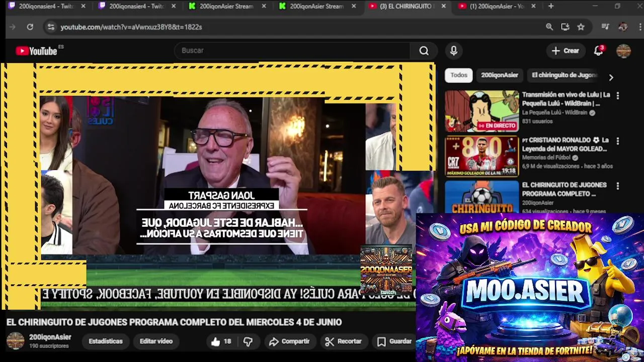Image resolution: width=644 pixels, height=362 pixels.
Task: Reload the page with the refresh icon
Action: 30,27
